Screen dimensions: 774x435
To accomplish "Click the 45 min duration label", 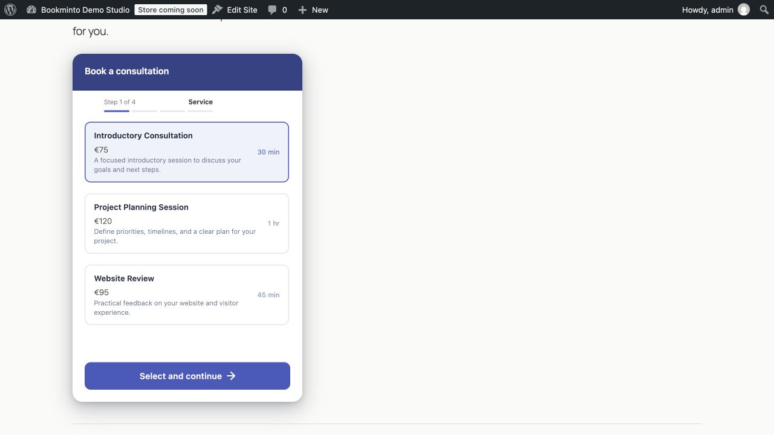I will tap(268, 295).
